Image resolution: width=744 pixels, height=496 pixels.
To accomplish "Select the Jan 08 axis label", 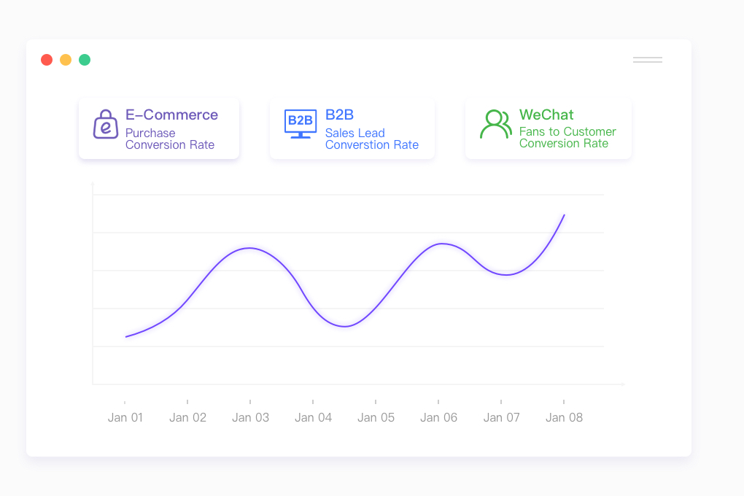I will 564,417.
